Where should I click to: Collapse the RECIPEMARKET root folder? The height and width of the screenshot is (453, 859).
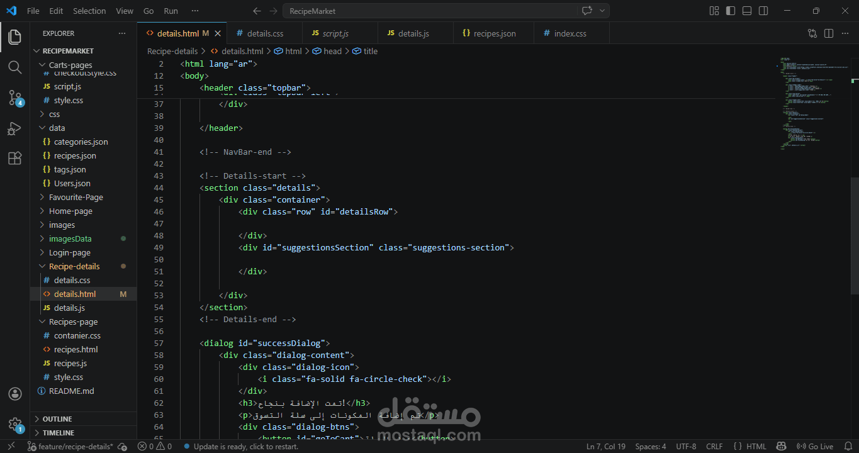click(83, 51)
